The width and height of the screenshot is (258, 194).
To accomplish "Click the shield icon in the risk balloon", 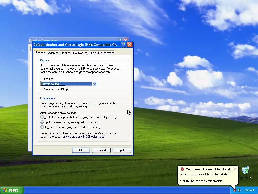I will click(x=182, y=169).
